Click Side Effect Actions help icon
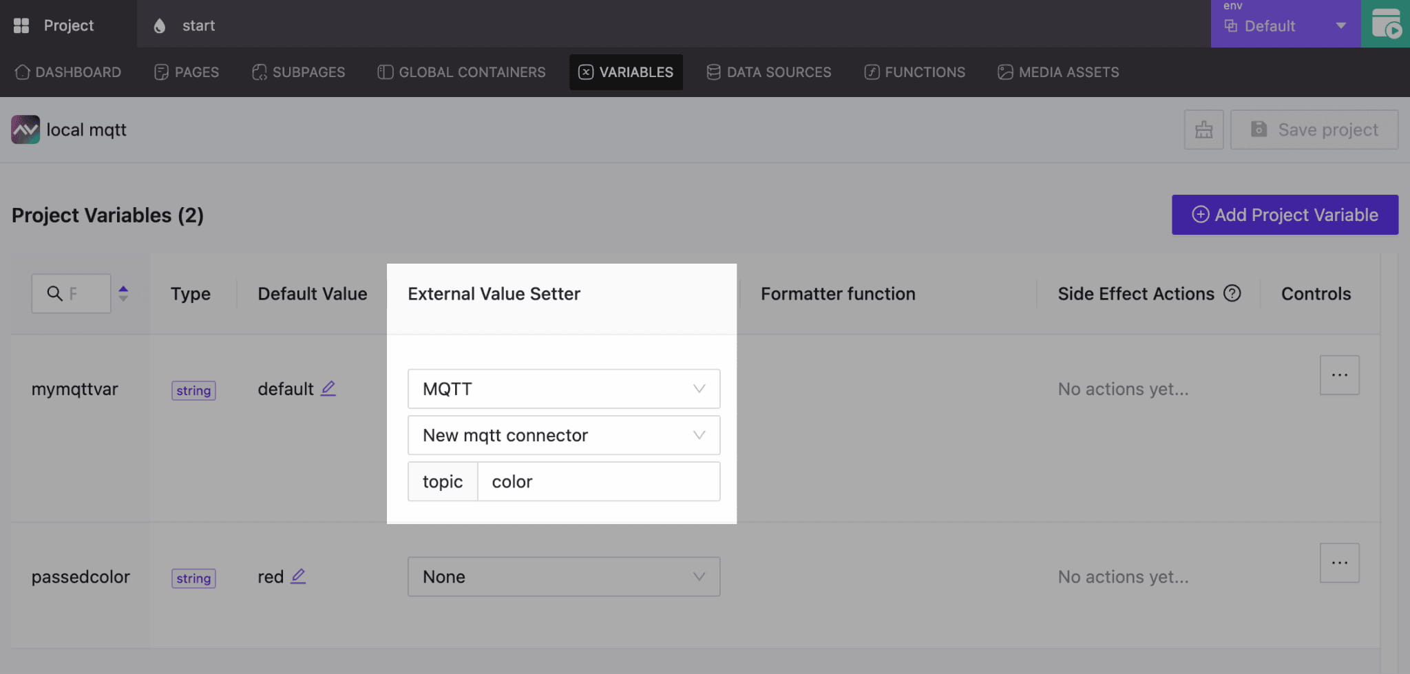Viewport: 1410px width, 674px height. (x=1232, y=293)
